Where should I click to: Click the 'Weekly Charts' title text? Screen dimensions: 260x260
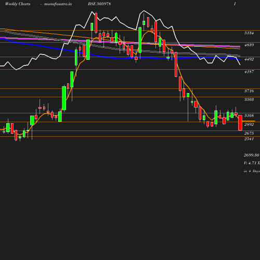(x=18, y=4)
